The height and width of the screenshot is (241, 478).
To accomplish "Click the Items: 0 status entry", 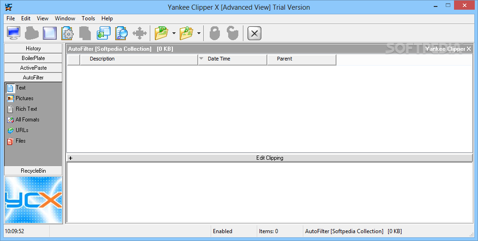I will coord(268,231).
